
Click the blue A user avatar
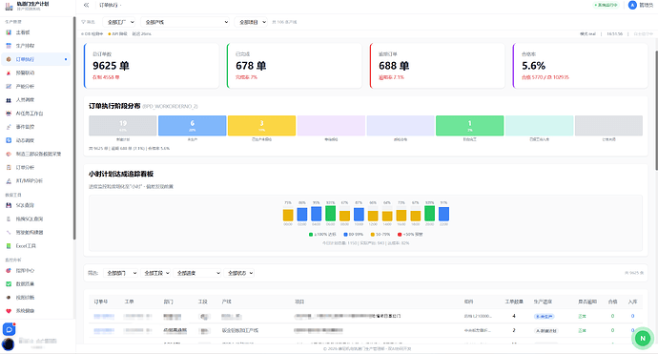click(x=632, y=5)
